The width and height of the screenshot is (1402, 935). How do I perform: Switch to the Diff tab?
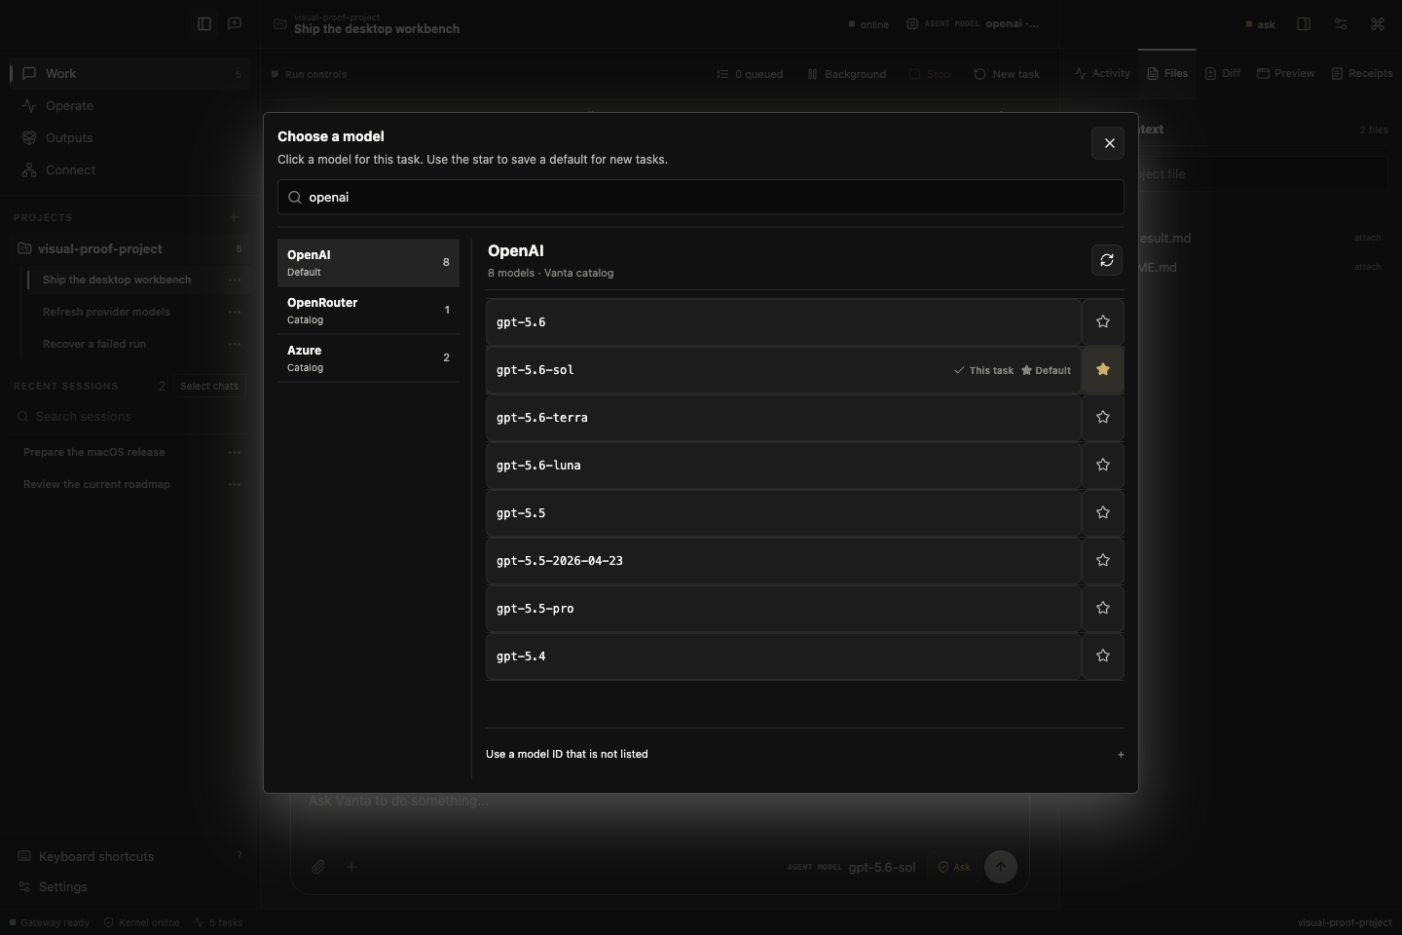[x=1223, y=73]
